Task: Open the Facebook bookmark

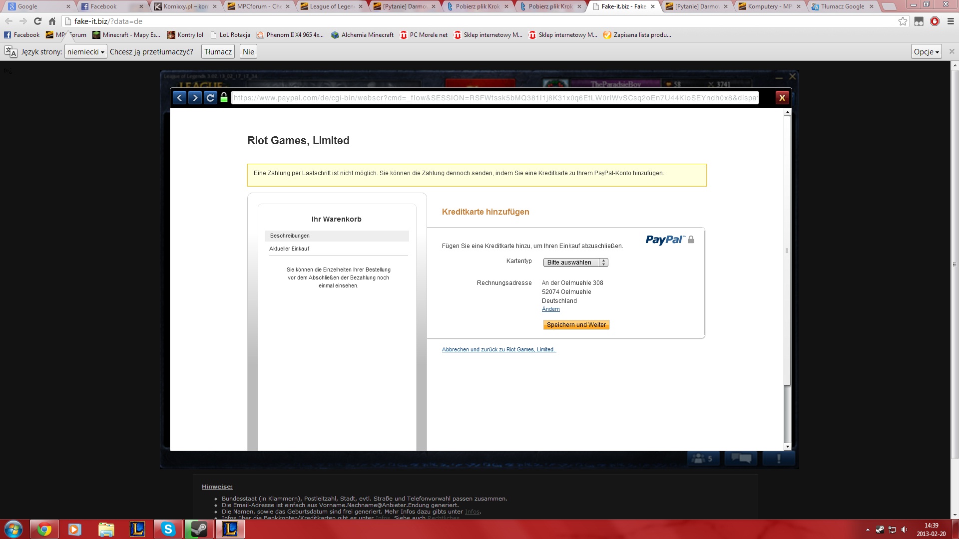Action: [21, 35]
